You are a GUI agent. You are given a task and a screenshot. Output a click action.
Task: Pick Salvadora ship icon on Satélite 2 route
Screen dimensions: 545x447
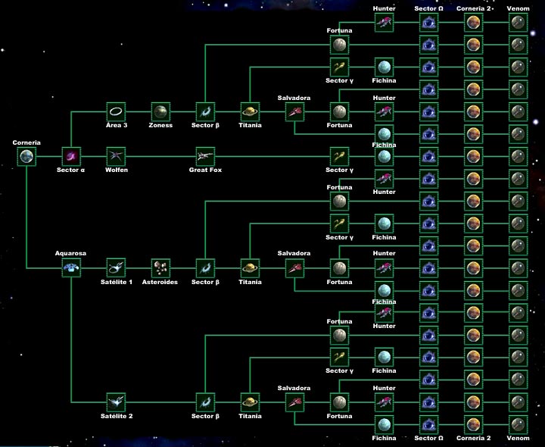[294, 402]
